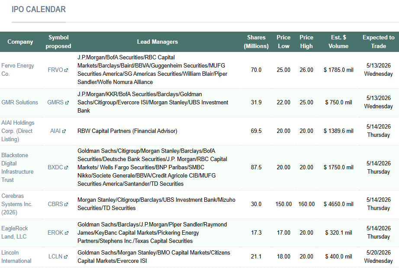Select the $ 4650.0 mil volume cell
This screenshot has height=268, width=399.
click(x=338, y=204)
